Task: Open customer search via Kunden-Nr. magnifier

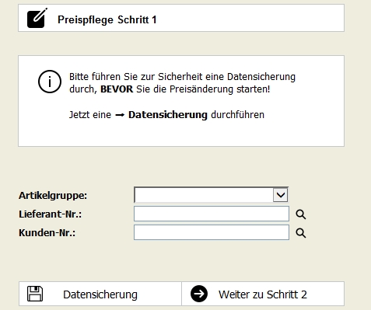Action: (301, 233)
